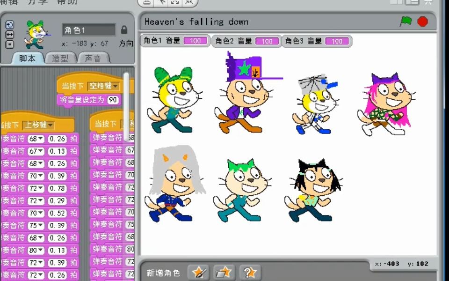Click the 方向 direction label
Screen dimensions: 449x281
126,44
